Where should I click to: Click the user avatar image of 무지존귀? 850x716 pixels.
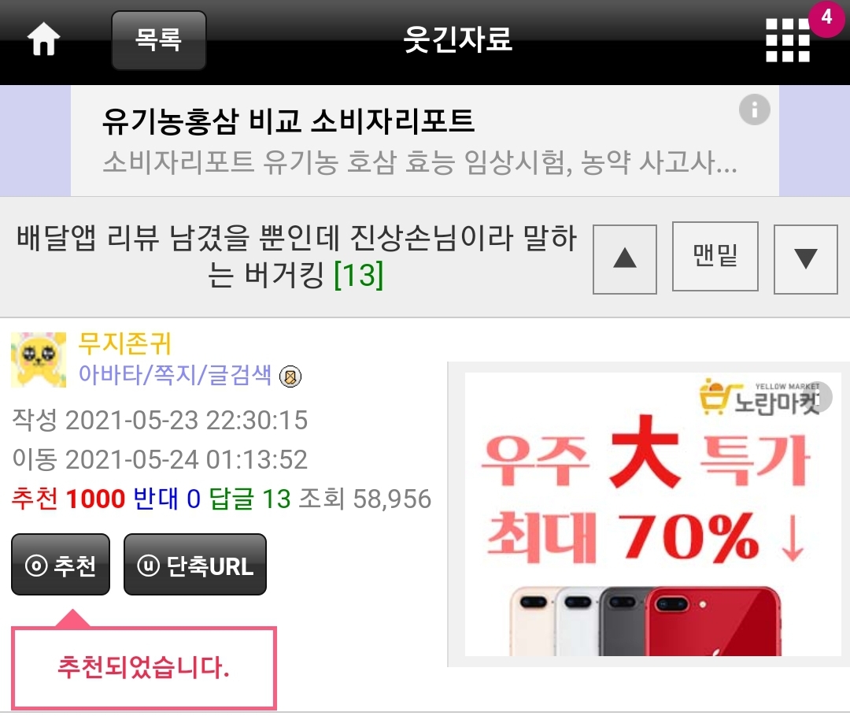[x=39, y=360]
